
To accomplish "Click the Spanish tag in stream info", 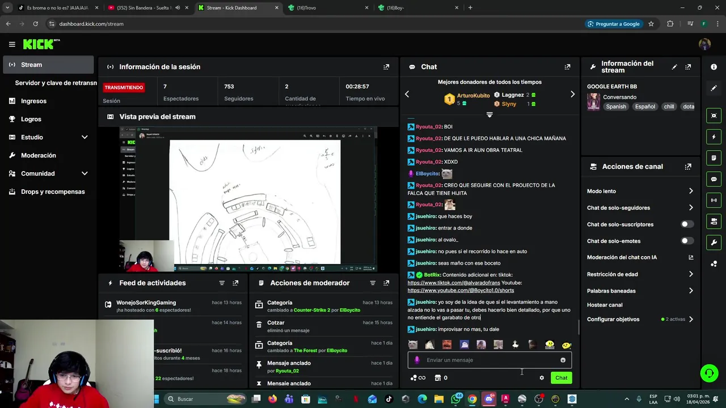I will [615, 107].
